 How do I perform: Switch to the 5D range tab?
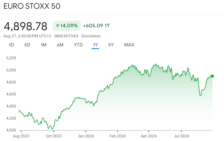coord(27,45)
